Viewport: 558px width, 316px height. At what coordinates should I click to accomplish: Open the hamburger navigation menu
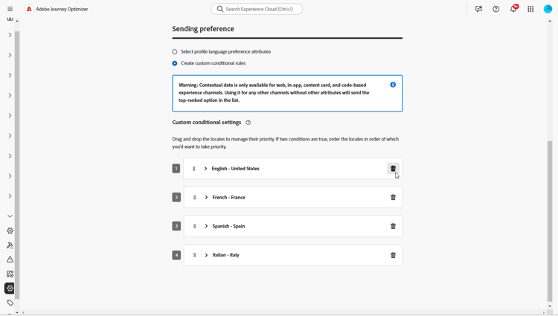pyautogui.click(x=10, y=9)
